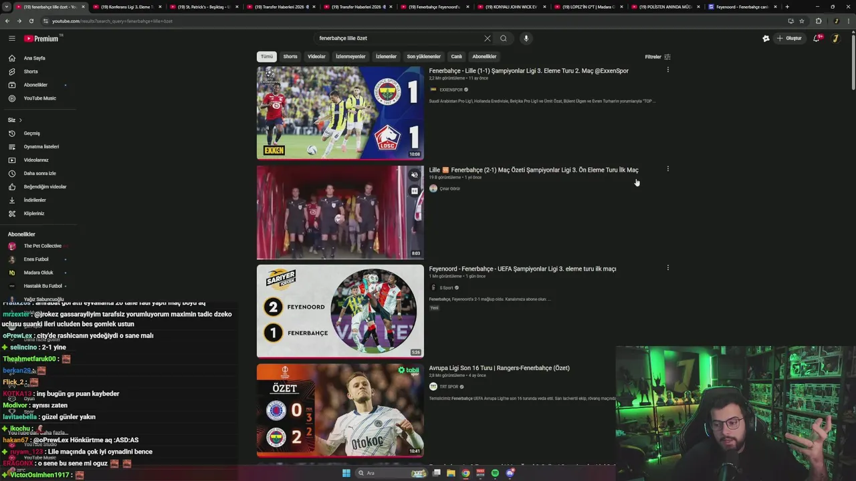Select the Abonelikler filter chip
Viewport: 856px width, 481px height.
(484, 57)
